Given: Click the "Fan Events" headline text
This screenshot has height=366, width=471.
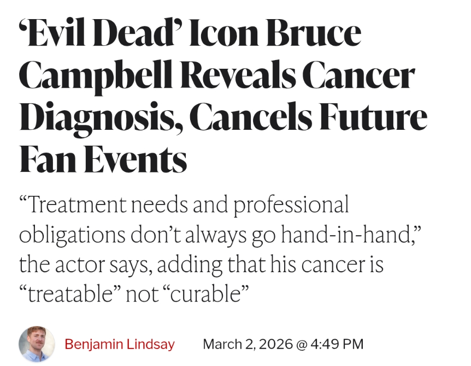Looking at the screenshot, I should pos(103,160).
